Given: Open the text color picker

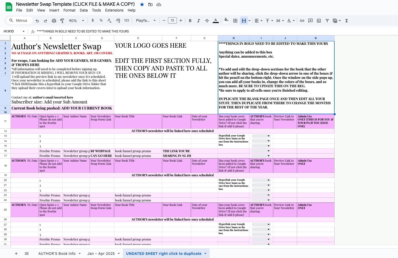Looking at the screenshot, I should (216, 21).
